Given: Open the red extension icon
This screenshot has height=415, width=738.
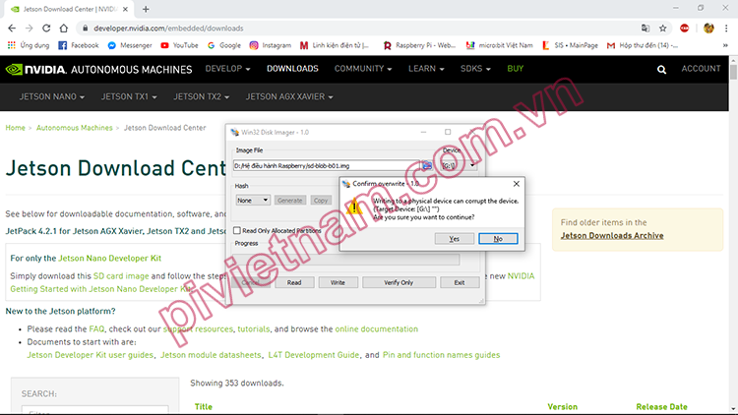Looking at the screenshot, I should pyautogui.click(x=684, y=29).
